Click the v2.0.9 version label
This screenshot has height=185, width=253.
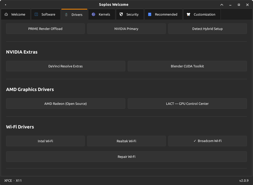point(244,180)
